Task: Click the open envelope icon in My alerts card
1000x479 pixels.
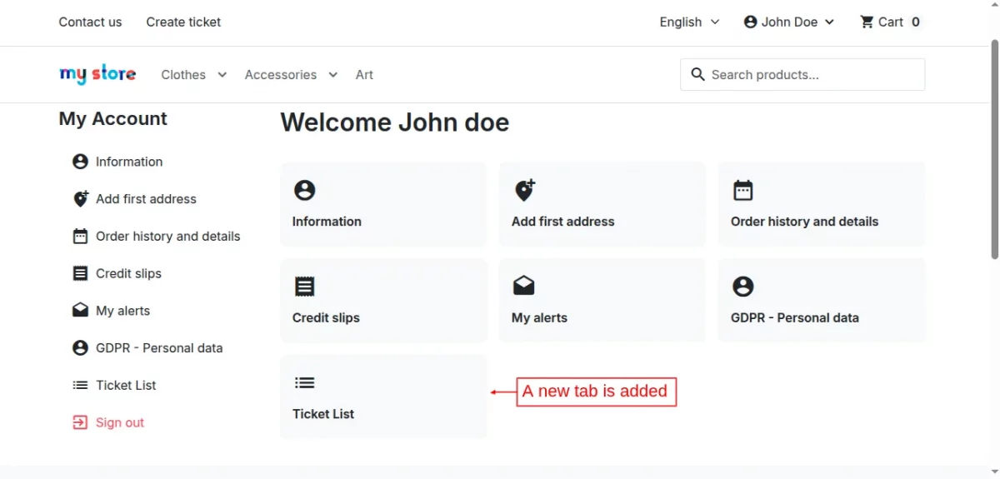Action: click(x=523, y=286)
